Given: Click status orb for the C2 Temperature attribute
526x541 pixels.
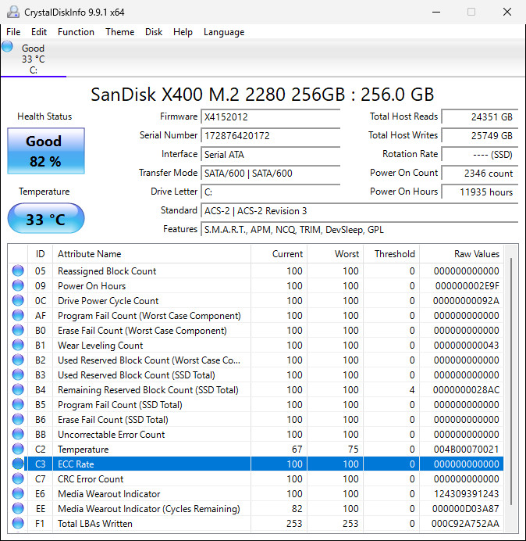Looking at the screenshot, I should pyautogui.click(x=18, y=449).
